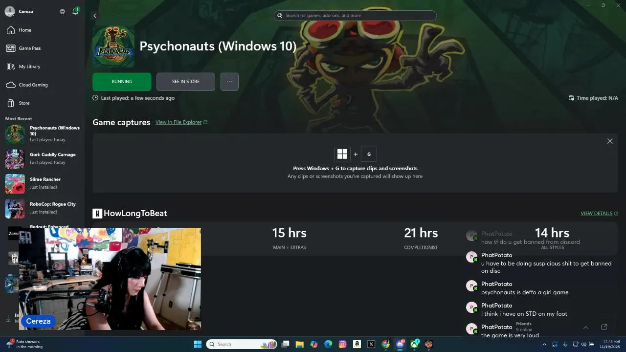Select Slime Rancher recent game
Screen dimensions: 626x352
(x=43, y=183)
